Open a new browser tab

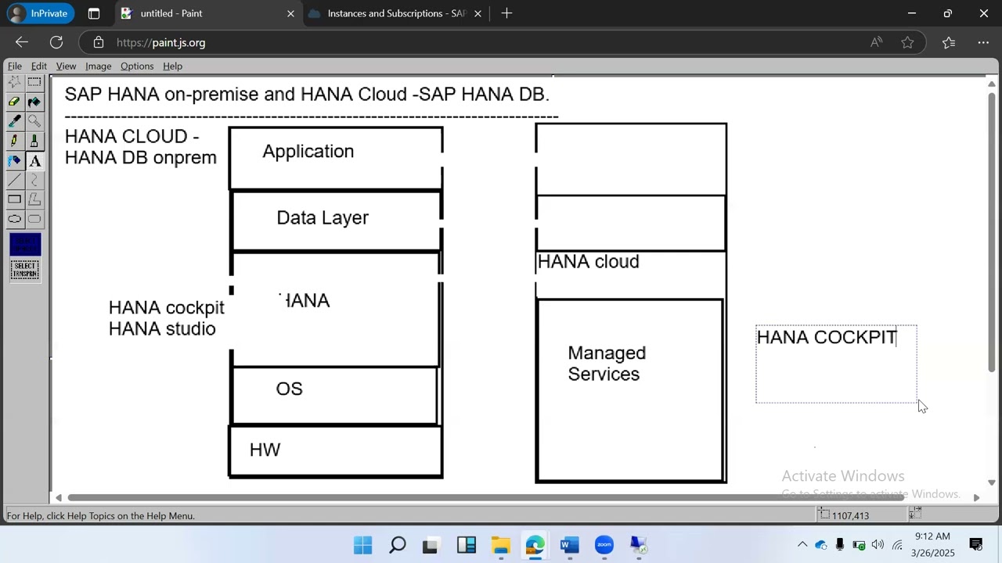[x=506, y=13]
